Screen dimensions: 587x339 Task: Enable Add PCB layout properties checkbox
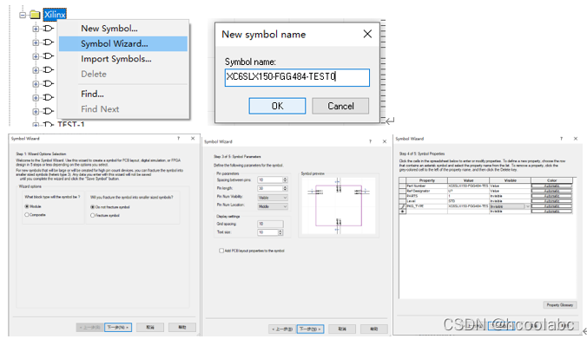click(221, 251)
